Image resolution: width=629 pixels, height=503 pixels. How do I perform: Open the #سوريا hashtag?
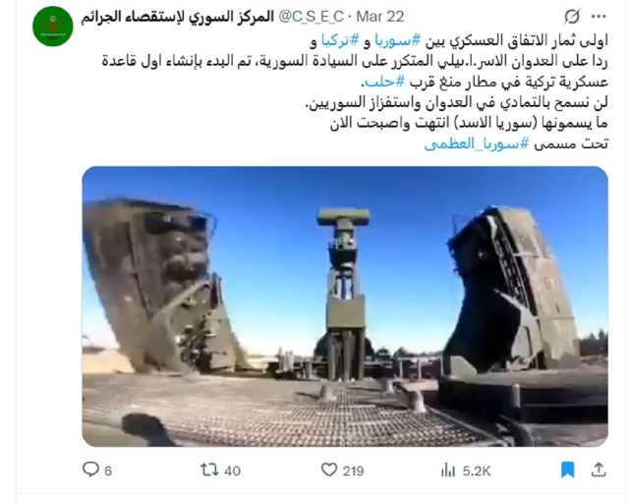[x=397, y=40]
